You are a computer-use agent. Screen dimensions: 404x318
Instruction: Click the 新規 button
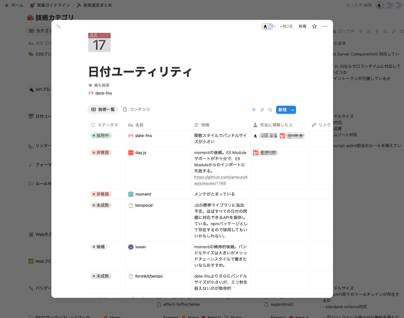(283, 110)
